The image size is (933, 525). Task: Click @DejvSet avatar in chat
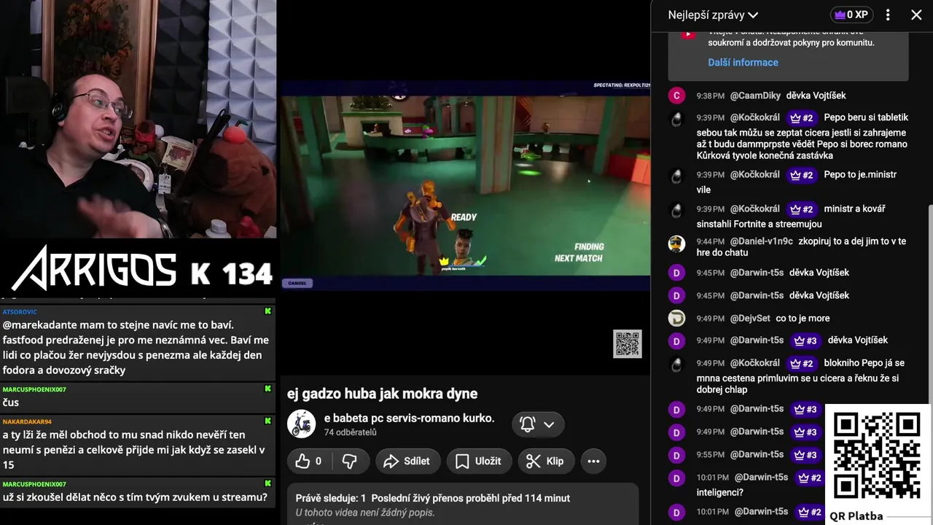click(676, 318)
